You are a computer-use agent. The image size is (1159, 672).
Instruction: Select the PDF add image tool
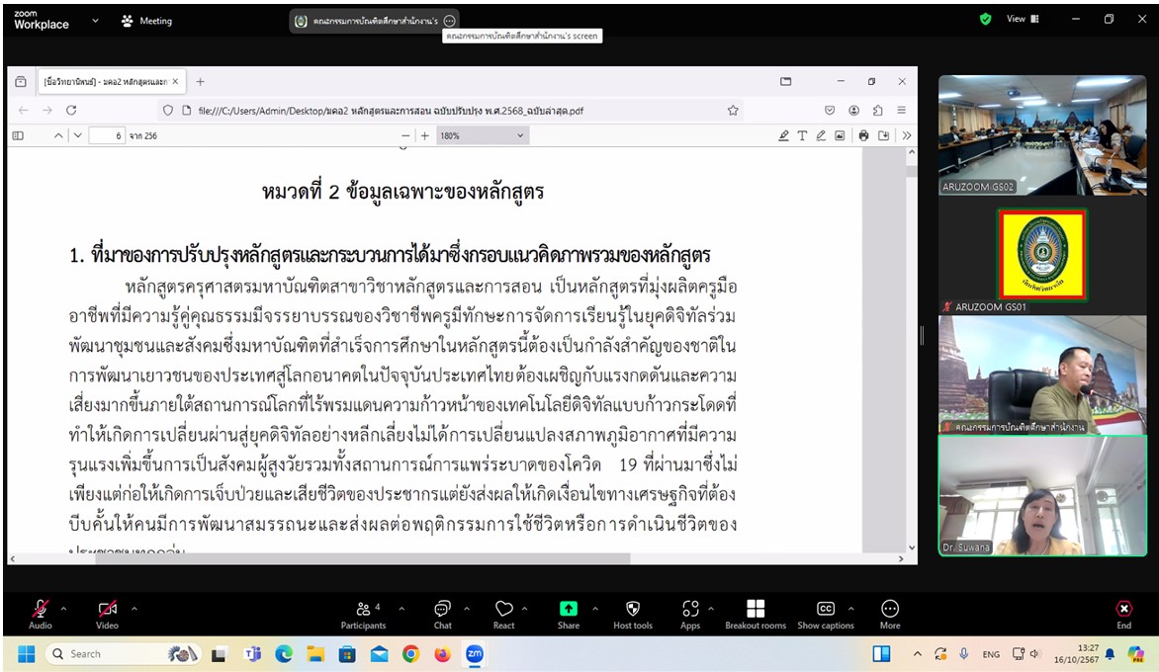click(x=840, y=135)
